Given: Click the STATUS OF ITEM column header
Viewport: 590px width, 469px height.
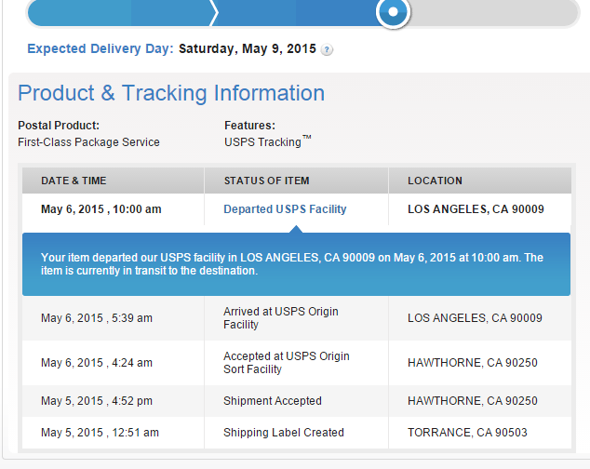Looking at the screenshot, I should pyautogui.click(x=266, y=181).
